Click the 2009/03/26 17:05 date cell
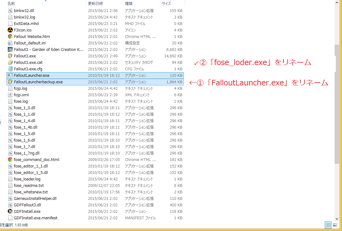342x231 pixels. [x=104, y=160]
